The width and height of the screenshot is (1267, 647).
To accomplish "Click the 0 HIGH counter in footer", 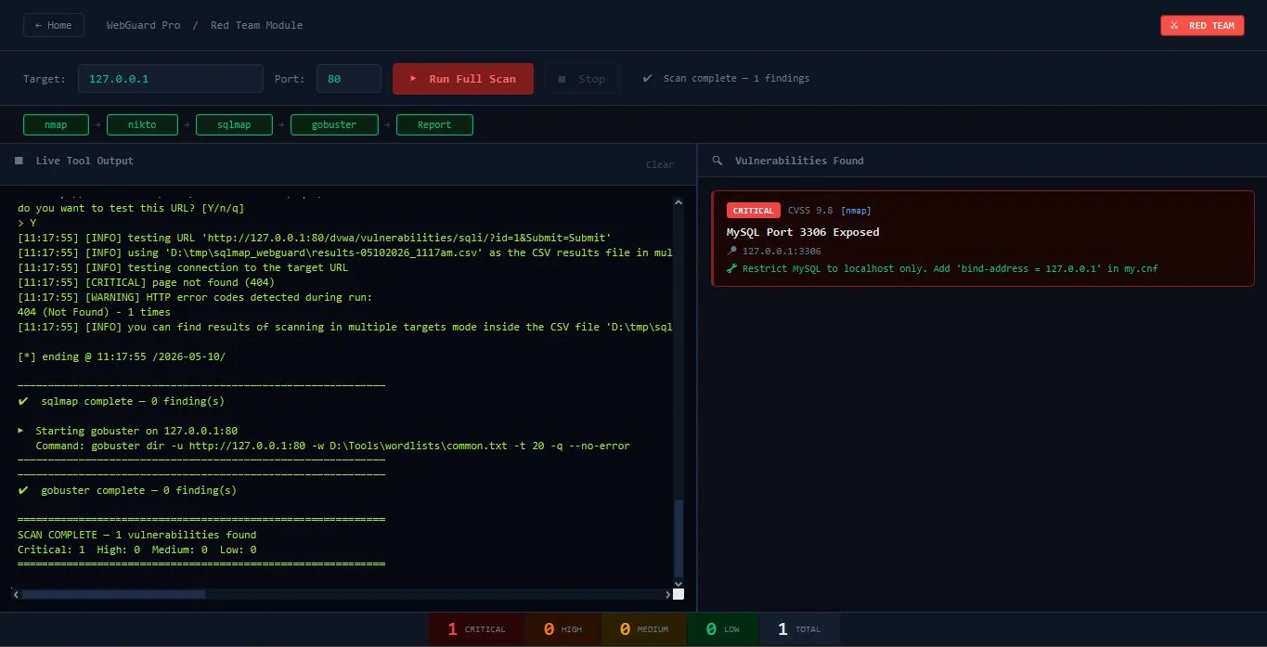I will tap(562, 629).
